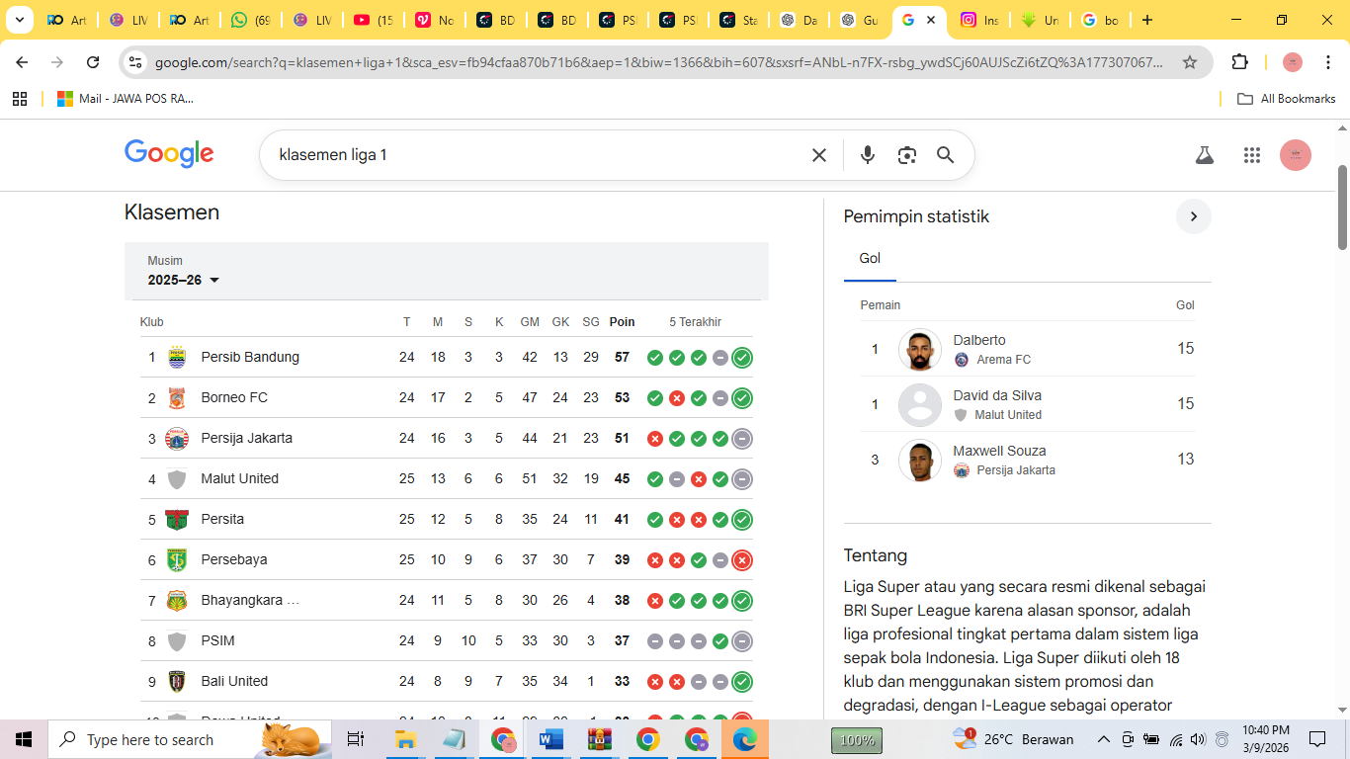Click Persebaya's most recent loss icon
The width and height of the screenshot is (1350, 759).
742,560
